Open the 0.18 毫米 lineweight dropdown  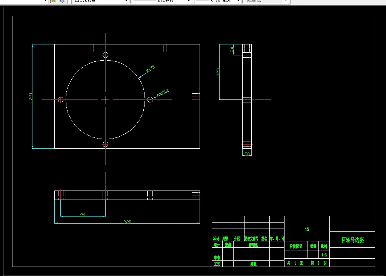pyautogui.click(x=218, y=1)
